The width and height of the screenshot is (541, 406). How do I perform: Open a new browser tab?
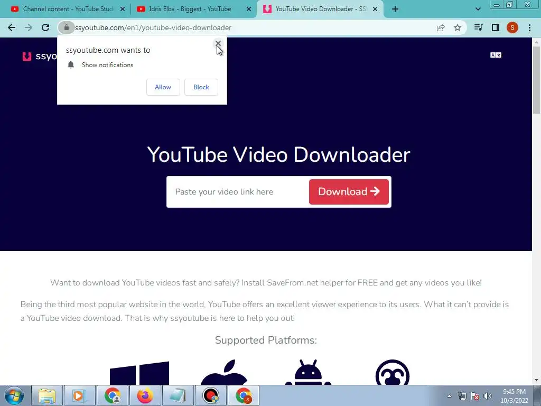click(395, 10)
